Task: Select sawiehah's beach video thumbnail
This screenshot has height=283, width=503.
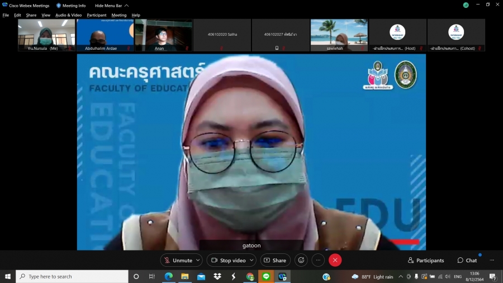Action: [339, 35]
